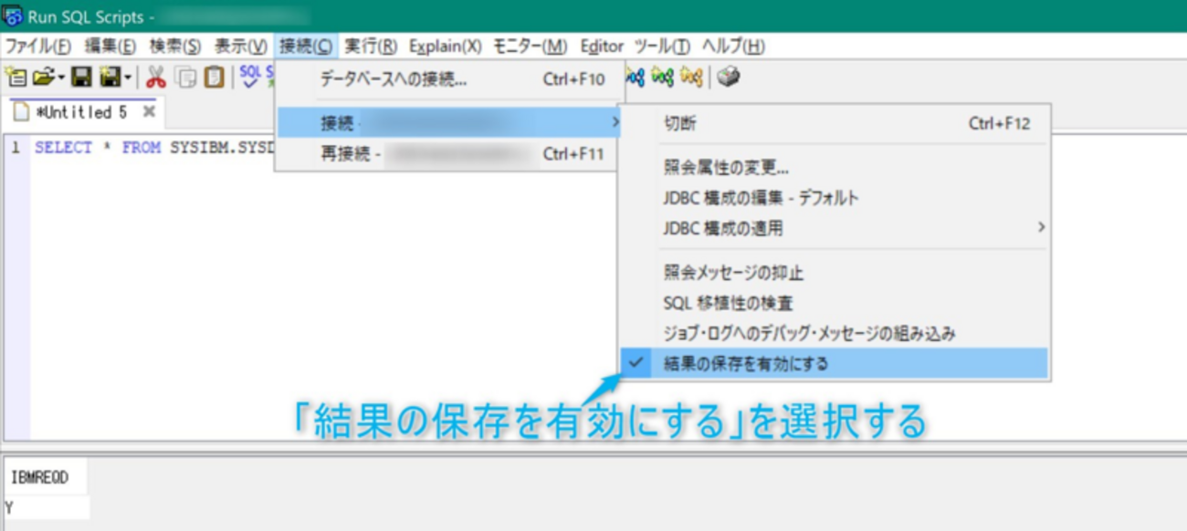Open the 検索(S) menu
The image size is (1187, 531).
point(175,46)
